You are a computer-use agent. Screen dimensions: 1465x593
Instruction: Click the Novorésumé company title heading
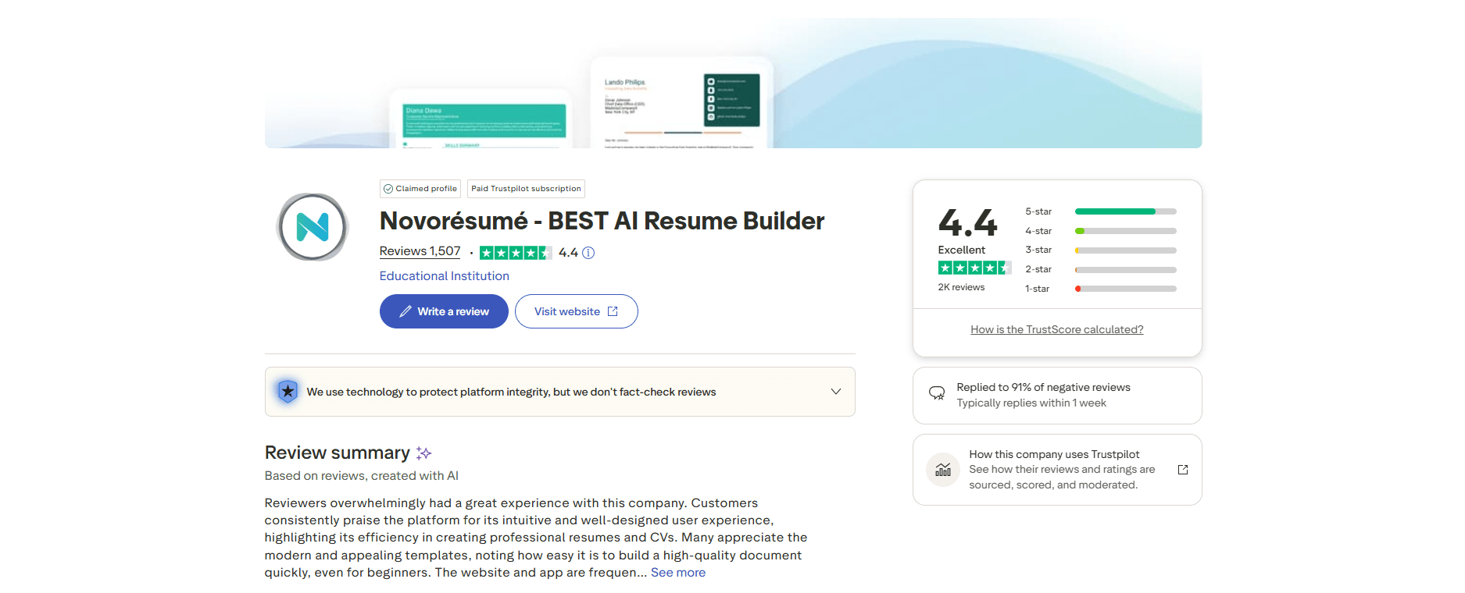(x=602, y=221)
